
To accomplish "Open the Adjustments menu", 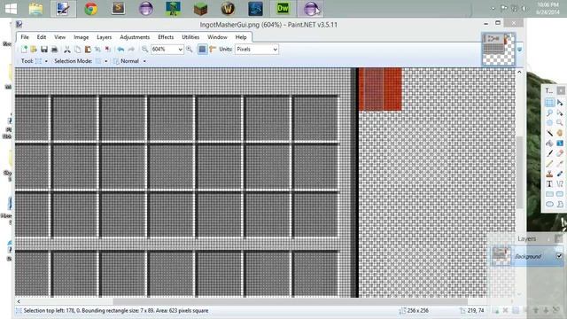I will coord(135,37).
